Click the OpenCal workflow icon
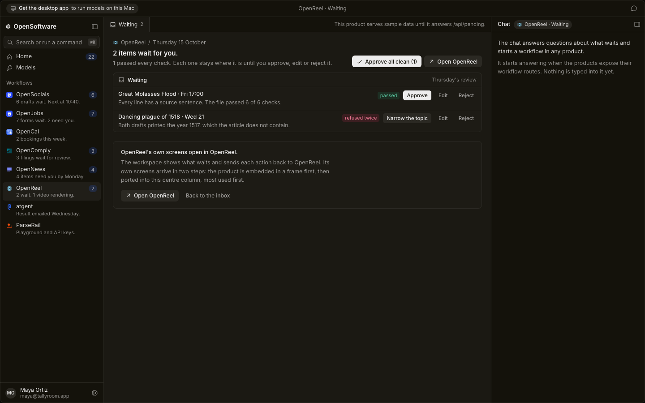The height and width of the screenshot is (403, 645). 9,132
